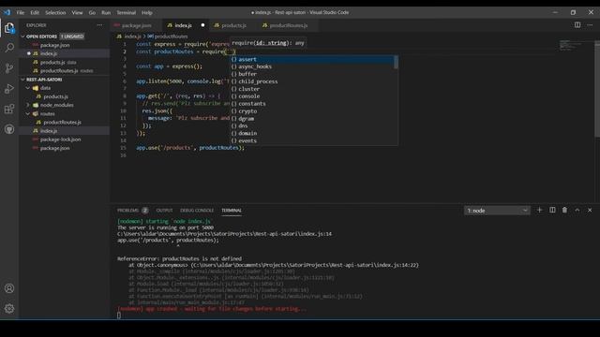The width and height of the screenshot is (600, 337).
Task: Kill terminal with trash icon
Action: tap(564, 210)
